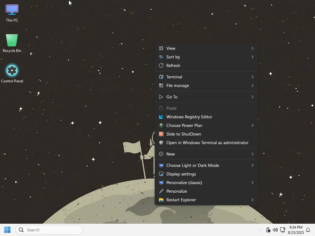Image resolution: width=315 pixels, height=236 pixels.
Task: Choose Personalize menu entry
Action: [206, 191]
